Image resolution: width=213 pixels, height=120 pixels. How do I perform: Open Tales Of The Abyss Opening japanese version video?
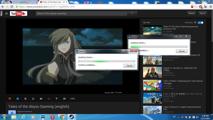[x=180, y=28]
